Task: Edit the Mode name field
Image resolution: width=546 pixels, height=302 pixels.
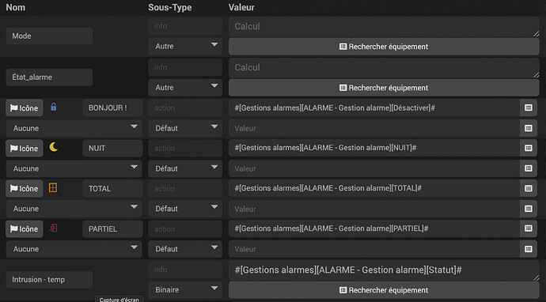Action: pos(49,36)
